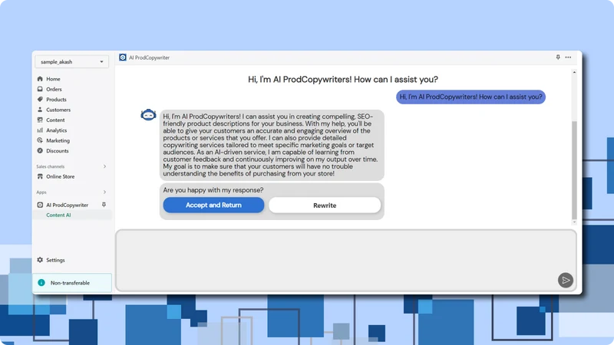The height and width of the screenshot is (345, 614).
Task: Click the send message arrow button
Action: coord(566,280)
